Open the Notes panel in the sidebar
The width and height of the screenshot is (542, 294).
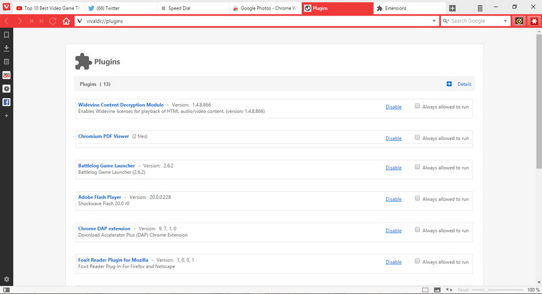pos(6,61)
